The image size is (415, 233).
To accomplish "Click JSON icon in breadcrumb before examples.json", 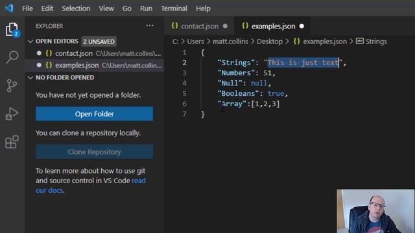I will 297,41.
